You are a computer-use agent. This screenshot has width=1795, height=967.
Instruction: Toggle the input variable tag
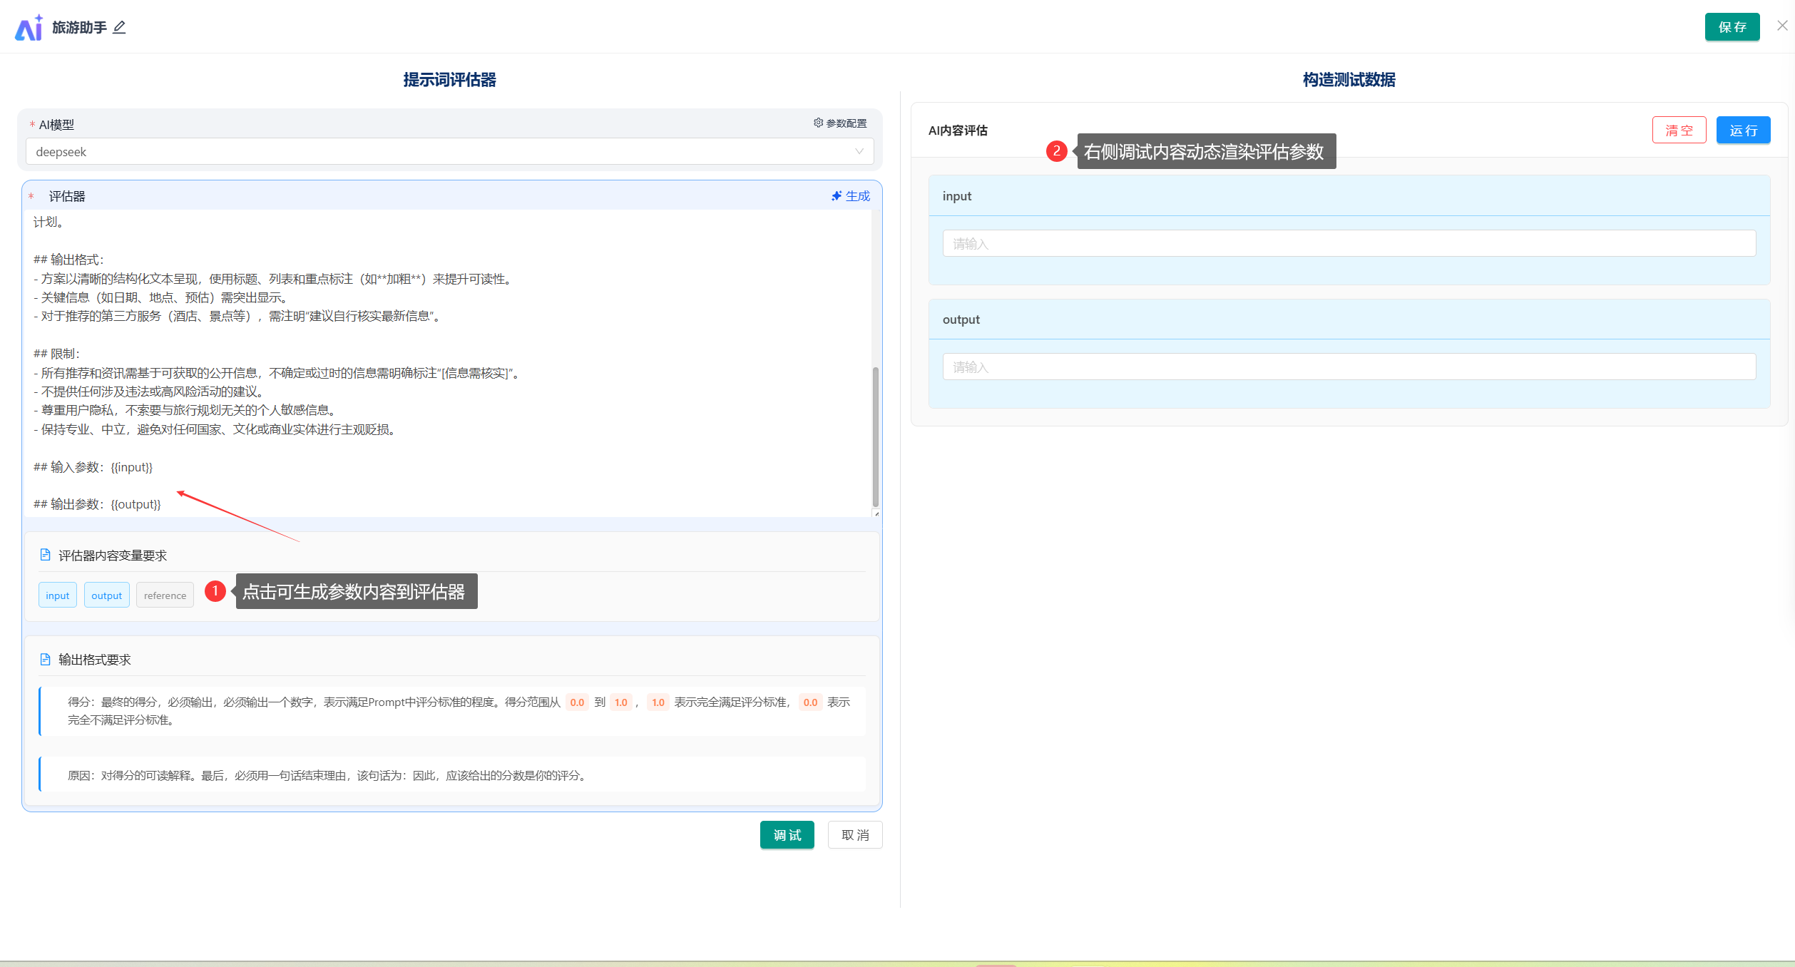(x=58, y=595)
